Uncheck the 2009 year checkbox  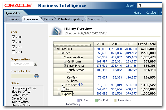(13, 42)
